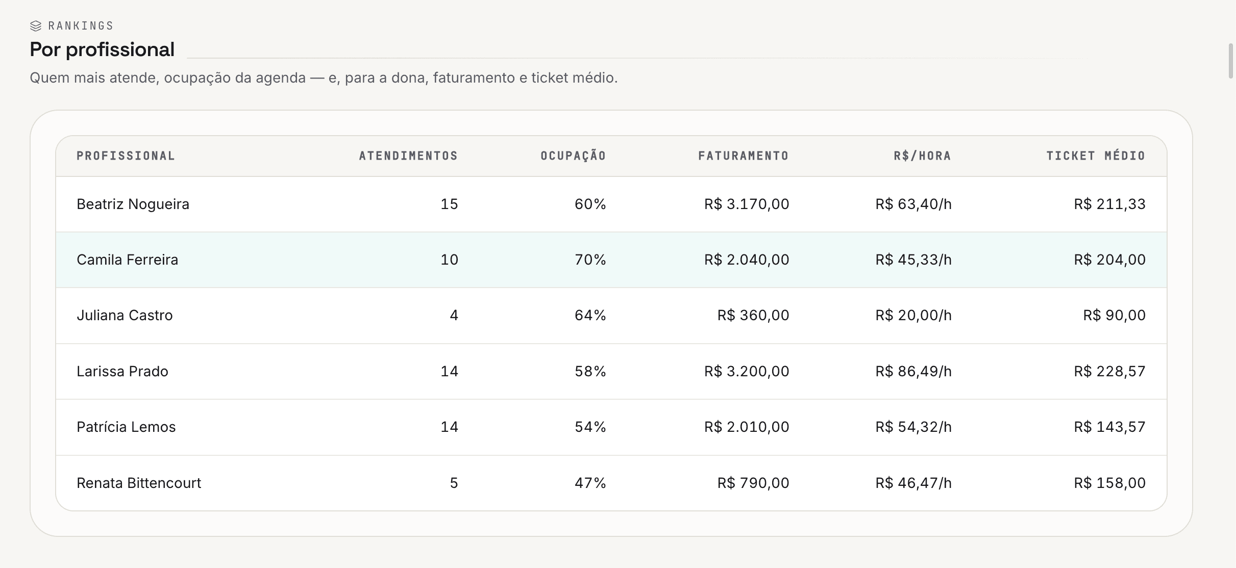Screen dimensions: 1236x568
Task: Click the R$ 360,00 faturamento value
Action: point(753,316)
